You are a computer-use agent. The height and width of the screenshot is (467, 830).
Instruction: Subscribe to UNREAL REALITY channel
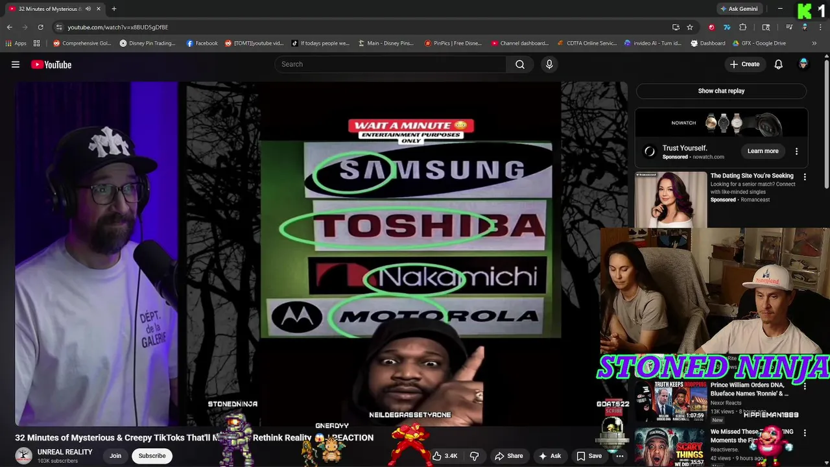(x=152, y=456)
